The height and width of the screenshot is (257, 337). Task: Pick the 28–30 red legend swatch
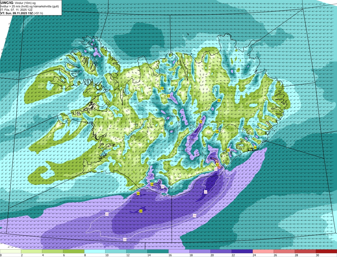(x=305, y=251)
